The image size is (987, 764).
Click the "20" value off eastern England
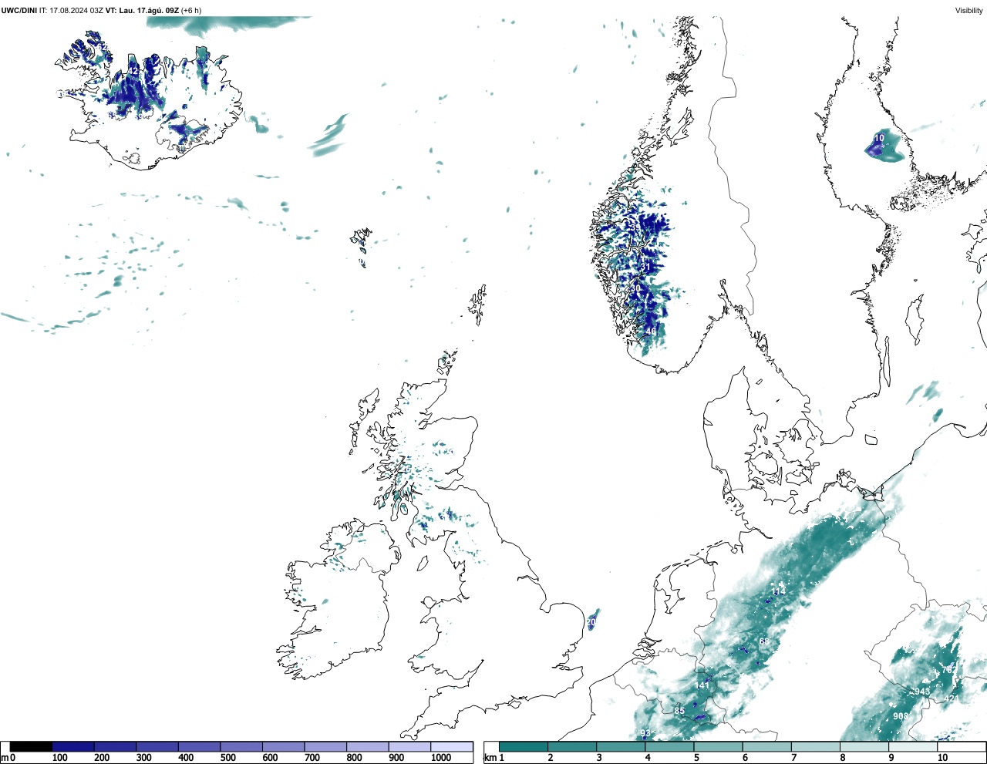point(591,622)
